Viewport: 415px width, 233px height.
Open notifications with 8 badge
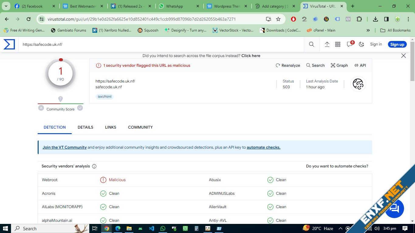(x=350, y=44)
